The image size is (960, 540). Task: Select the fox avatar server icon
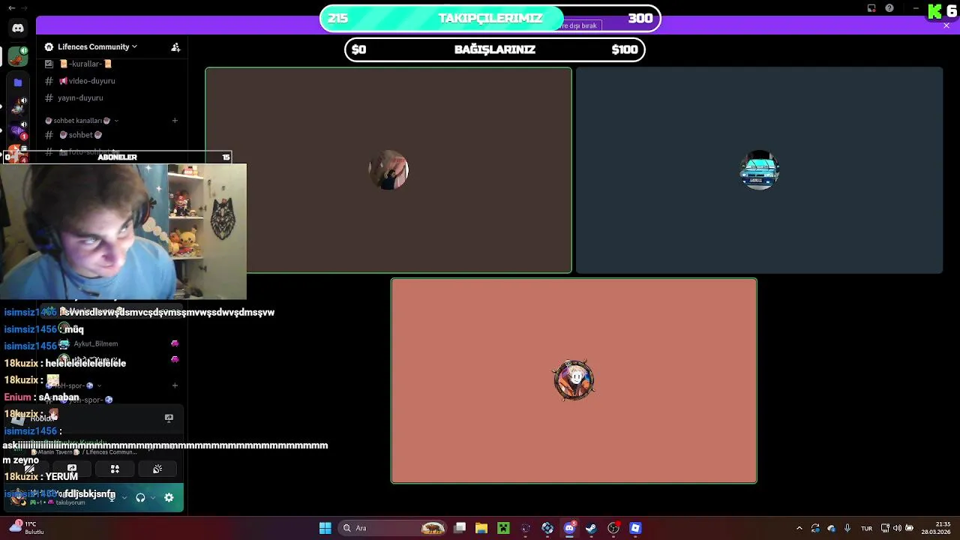click(18, 56)
